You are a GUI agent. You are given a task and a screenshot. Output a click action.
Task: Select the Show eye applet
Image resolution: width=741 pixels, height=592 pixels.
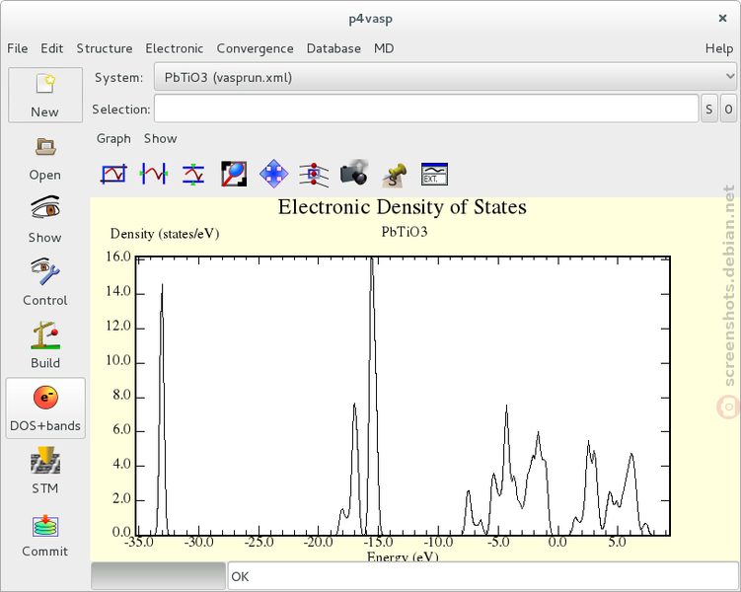[45, 220]
